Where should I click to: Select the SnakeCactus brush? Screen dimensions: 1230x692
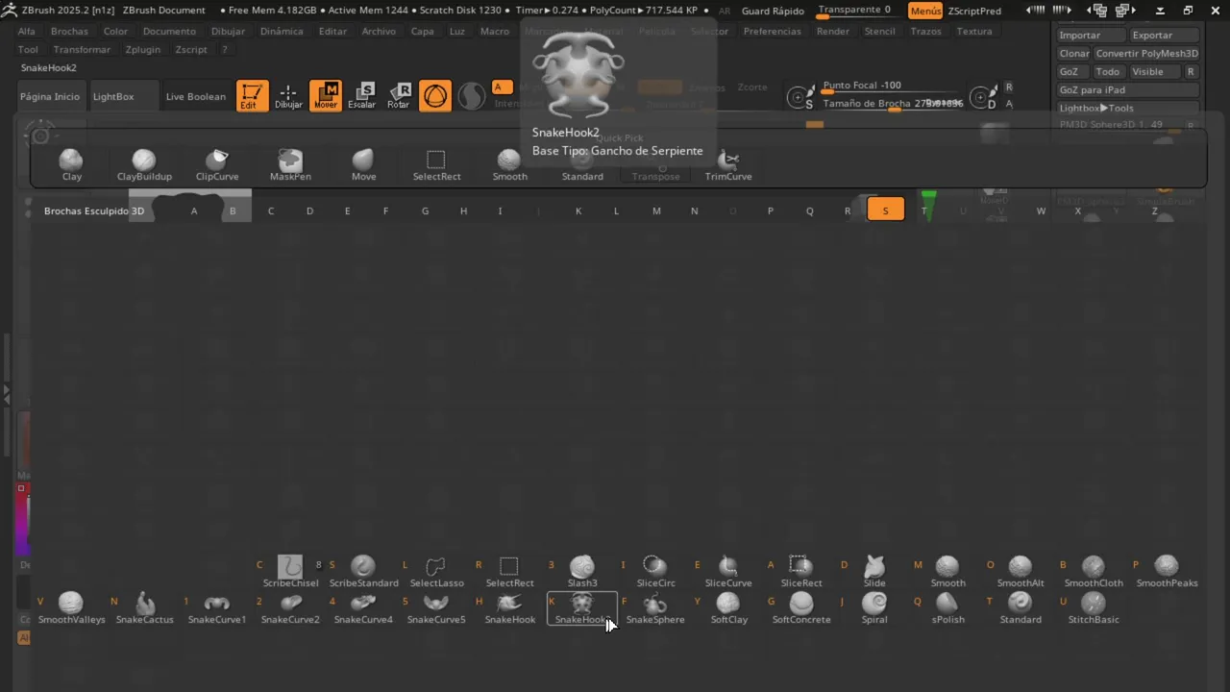144,608
